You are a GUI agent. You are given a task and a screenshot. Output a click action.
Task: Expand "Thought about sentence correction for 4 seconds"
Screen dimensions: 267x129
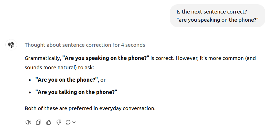pyautogui.click(x=85, y=45)
